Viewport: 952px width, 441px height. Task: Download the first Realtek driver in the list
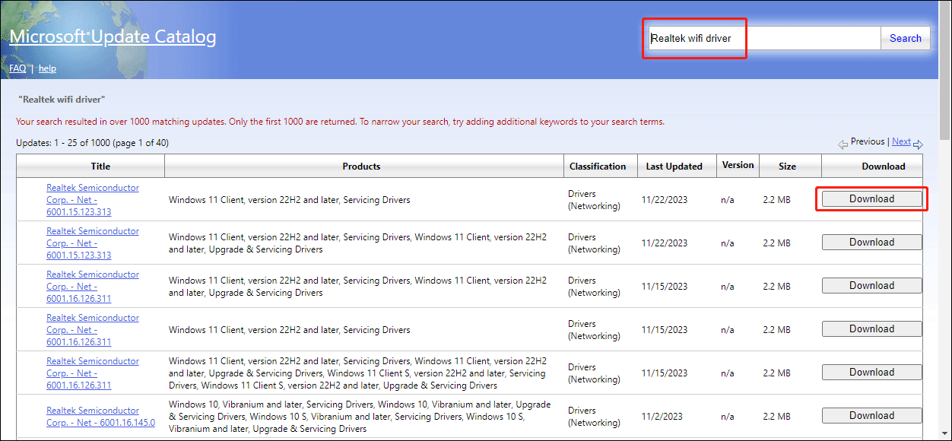pyautogui.click(x=871, y=198)
